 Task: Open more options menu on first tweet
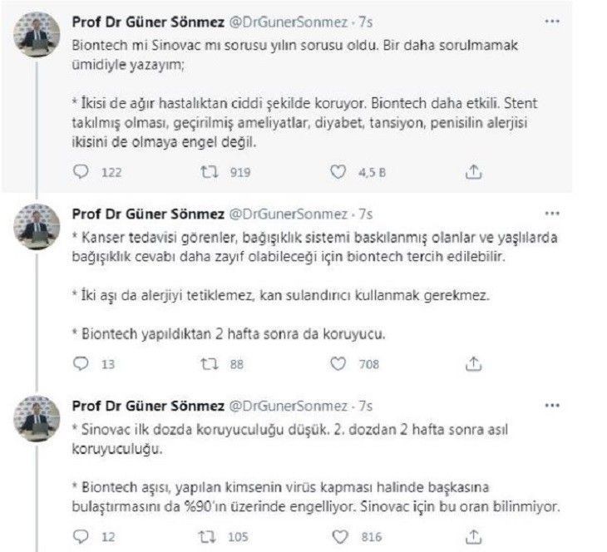pyautogui.click(x=551, y=18)
